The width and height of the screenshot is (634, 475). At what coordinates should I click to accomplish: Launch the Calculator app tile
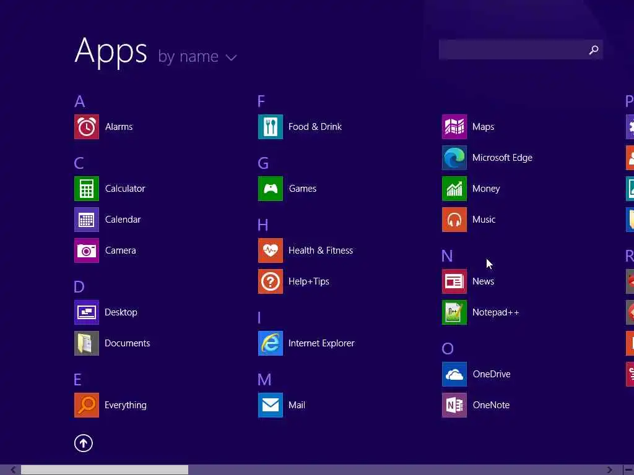pyautogui.click(x=87, y=189)
